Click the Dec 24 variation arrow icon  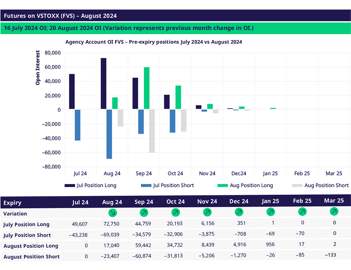[239, 212]
